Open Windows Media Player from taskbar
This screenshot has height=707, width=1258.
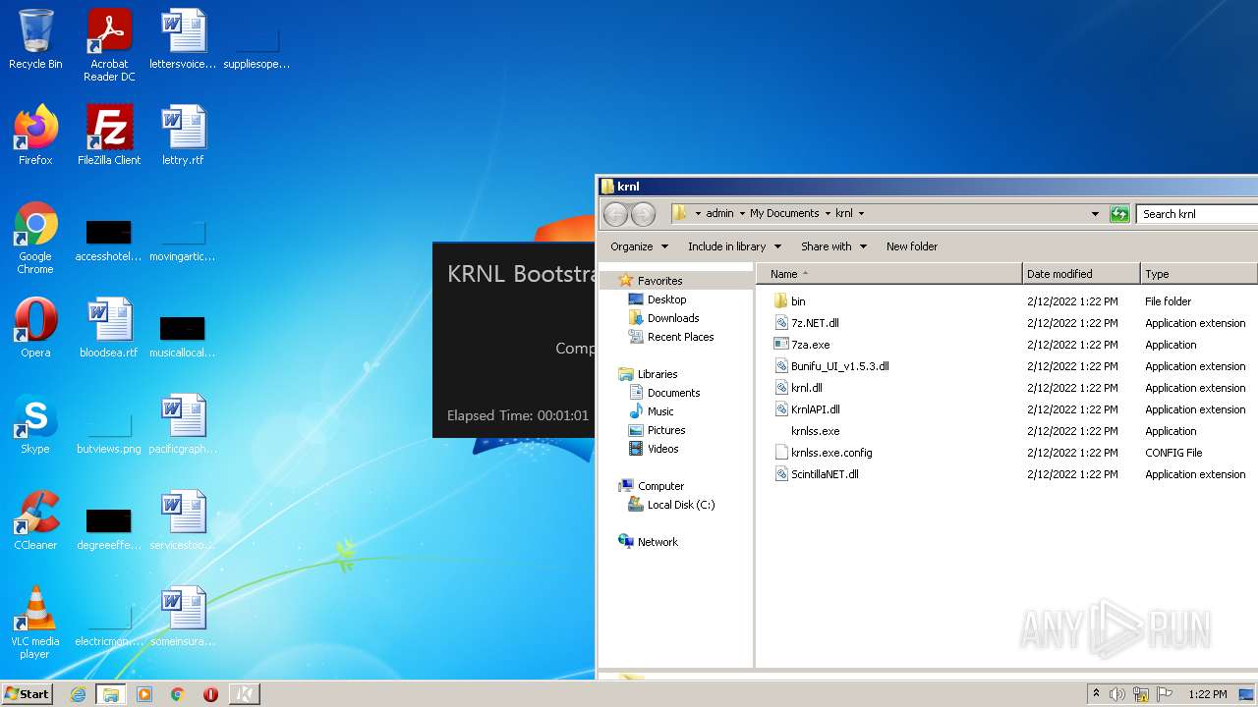144,694
